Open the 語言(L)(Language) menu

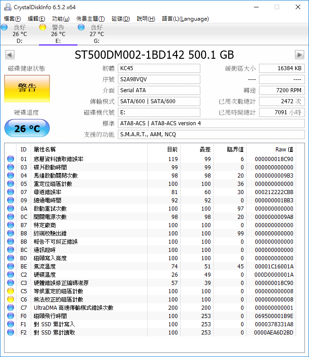tap(185, 19)
